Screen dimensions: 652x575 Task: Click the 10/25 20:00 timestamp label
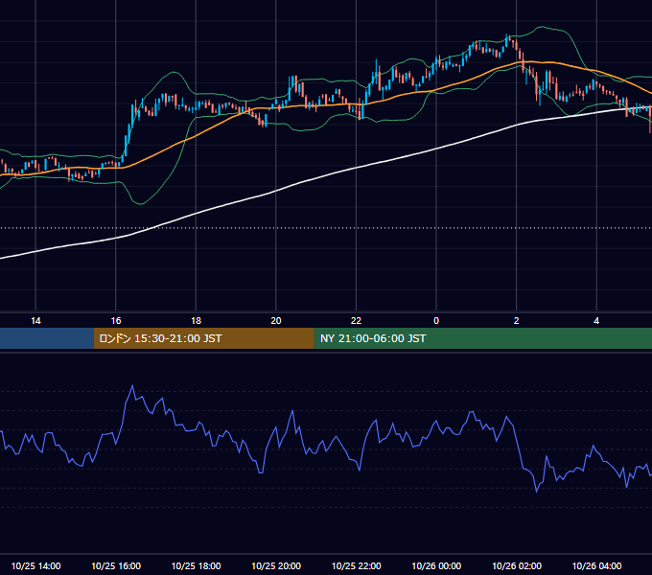pyautogui.click(x=276, y=565)
